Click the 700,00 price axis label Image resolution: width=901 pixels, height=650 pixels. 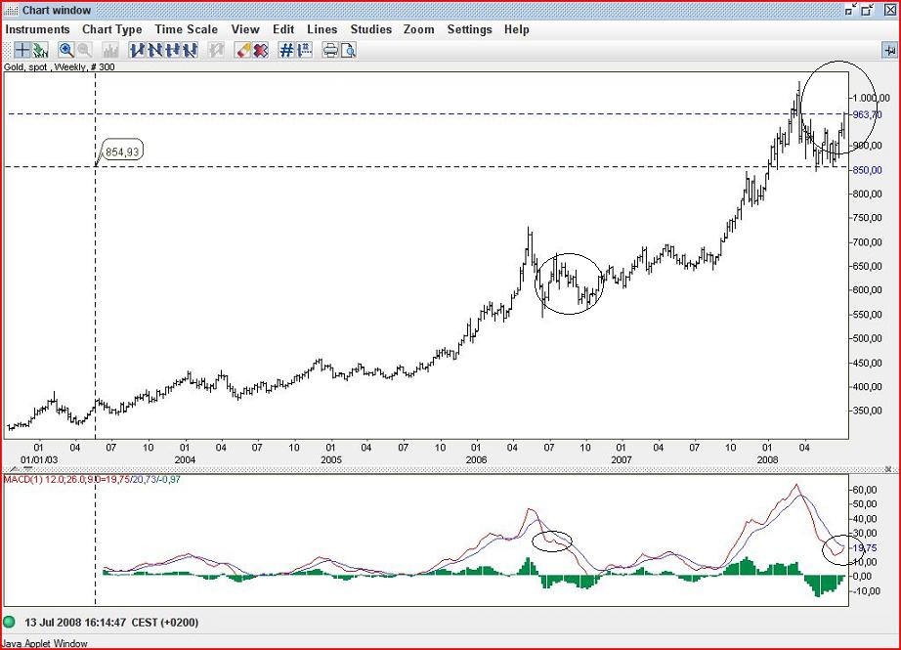pyautogui.click(x=867, y=242)
